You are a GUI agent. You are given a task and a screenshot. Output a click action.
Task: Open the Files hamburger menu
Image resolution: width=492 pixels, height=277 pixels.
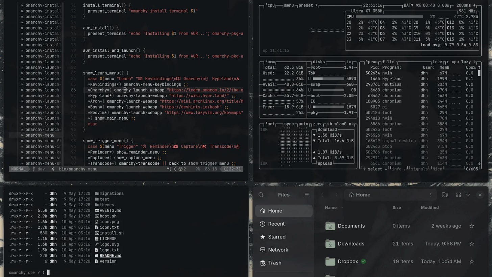pyautogui.click(x=307, y=195)
